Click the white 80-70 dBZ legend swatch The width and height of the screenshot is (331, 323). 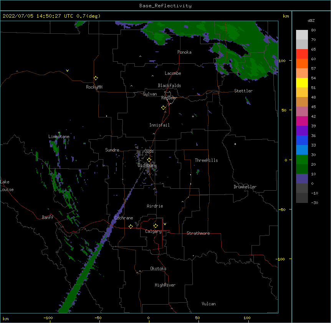pos(302,35)
